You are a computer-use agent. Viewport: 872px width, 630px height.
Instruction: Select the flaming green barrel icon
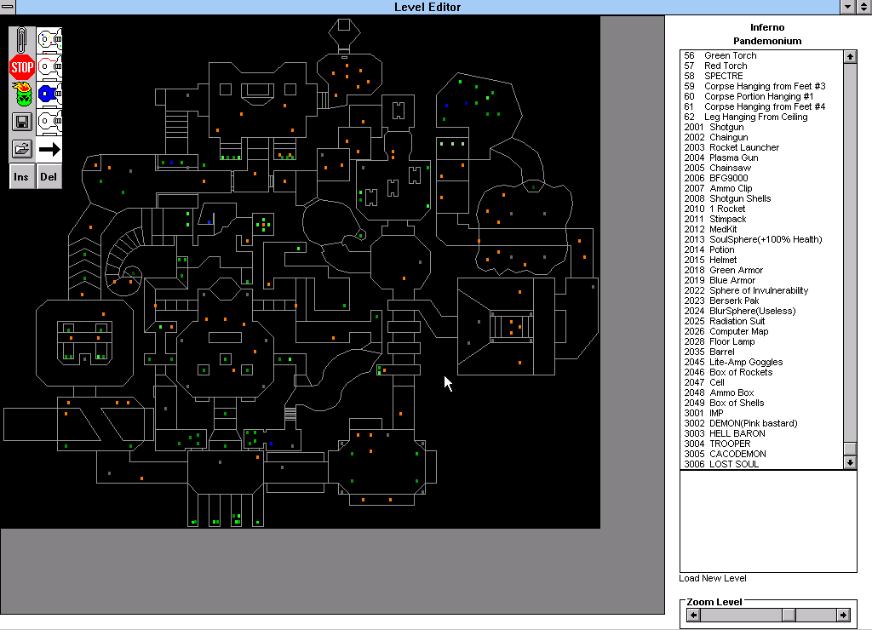click(22, 94)
